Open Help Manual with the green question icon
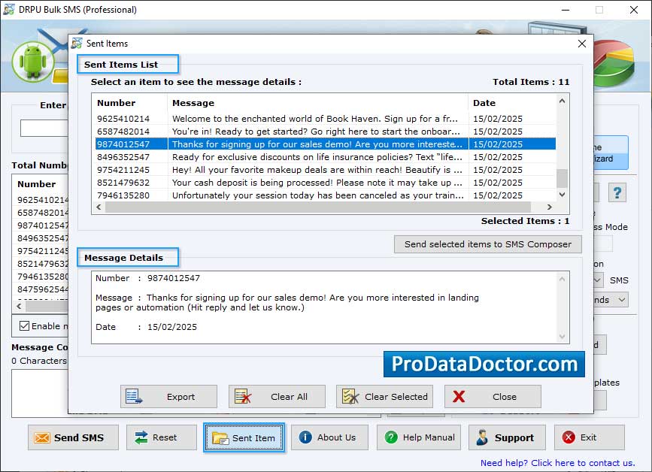Image resolution: width=652 pixels, height=472 pixels. 392,437
